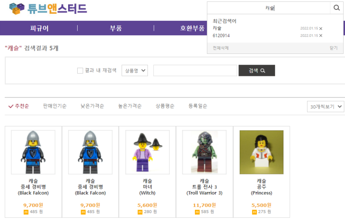Click product title 캐슬 공주 (Princess)
The width and height of the screenshot is (345, 220).
[261, 187]
